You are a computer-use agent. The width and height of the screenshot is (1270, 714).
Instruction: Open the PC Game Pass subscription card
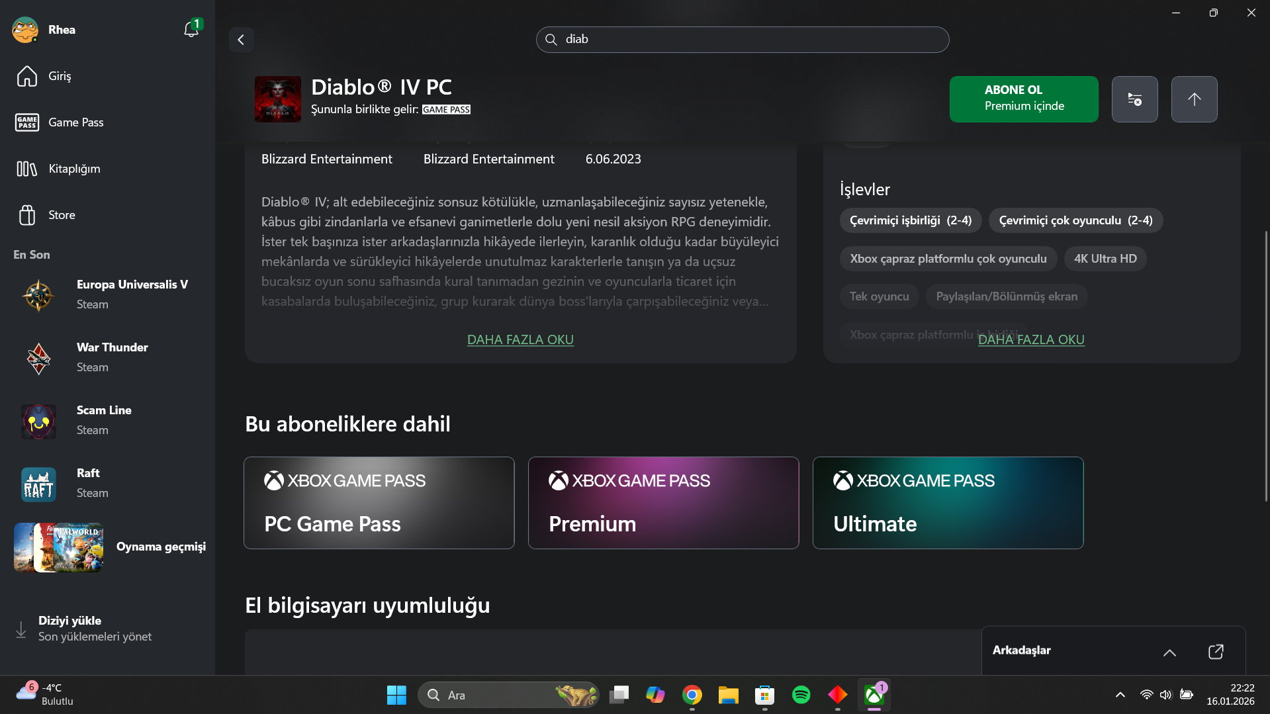[x=379, y=503]
